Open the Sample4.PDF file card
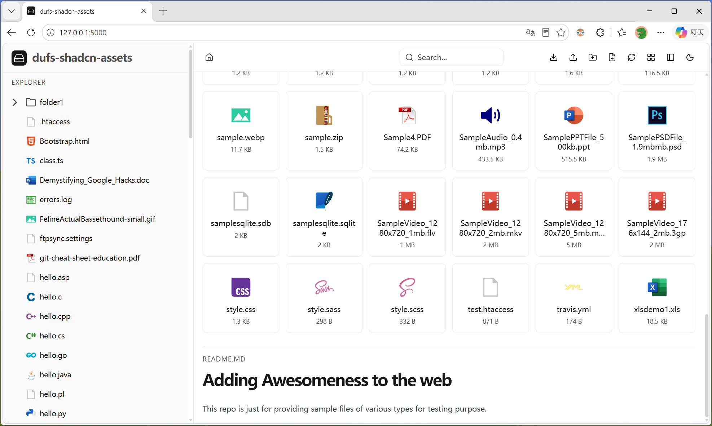 (x=407, y=131)
